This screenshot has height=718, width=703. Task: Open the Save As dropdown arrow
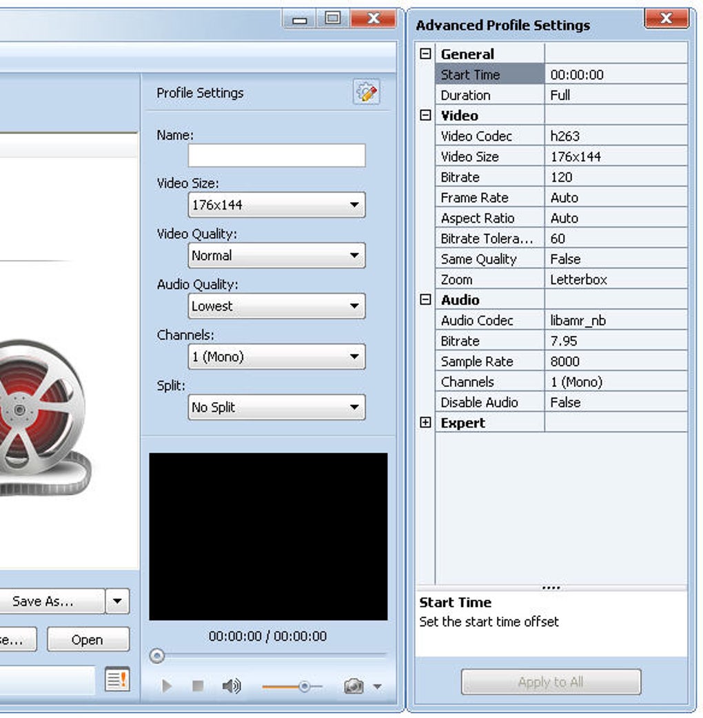(118, 601)
